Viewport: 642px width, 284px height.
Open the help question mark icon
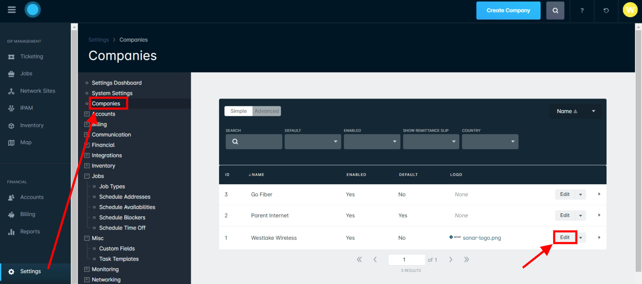(x=582, y=10)
